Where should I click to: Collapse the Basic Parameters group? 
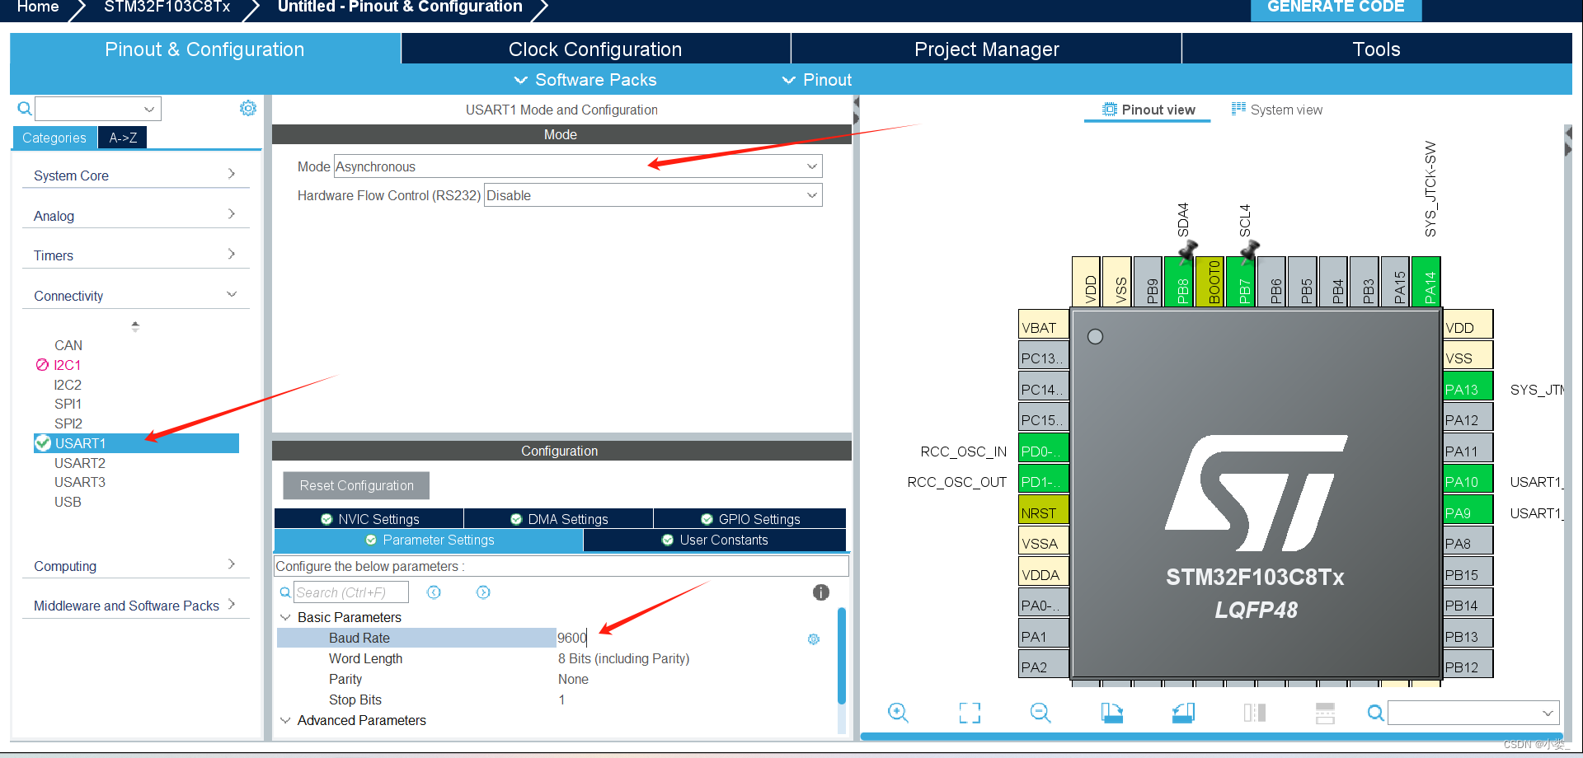pyautogui.click(x=285, y=617)
